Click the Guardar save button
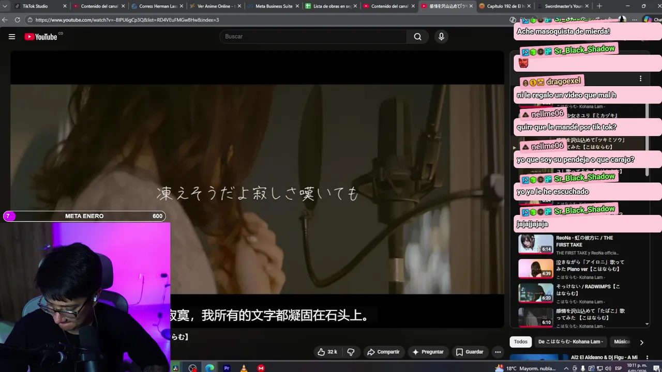The width and height of the screenshot is (662, 372). click(x=470, y=352)
